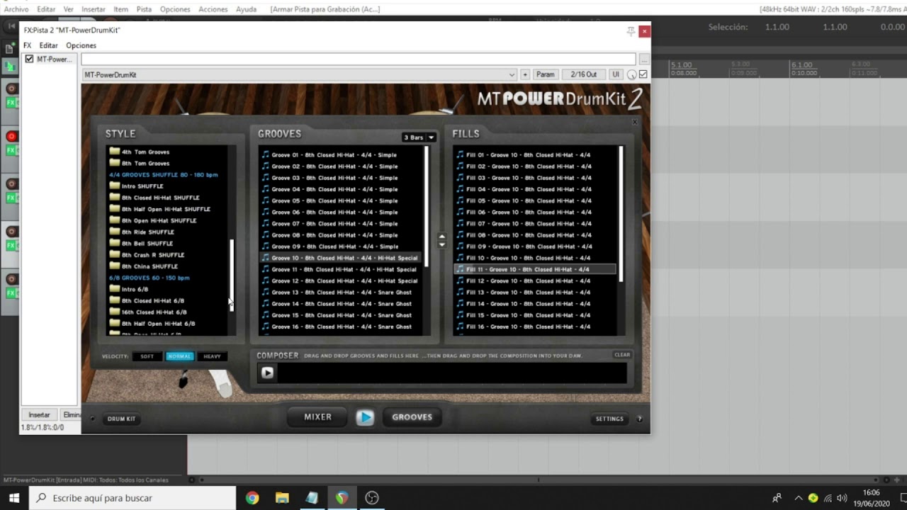Click the note icon for Fill 01
Image resolution: width=907 pixels, height=510 pixels.
(460, 154)
